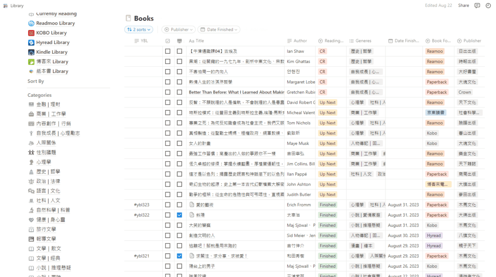Open the YBL column header
The height and width of the screenshot is (277, 496).
tap(141, 41)
